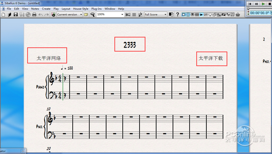
Task: Toggle the Fretboard window button
Action: [x=197, y=14]
